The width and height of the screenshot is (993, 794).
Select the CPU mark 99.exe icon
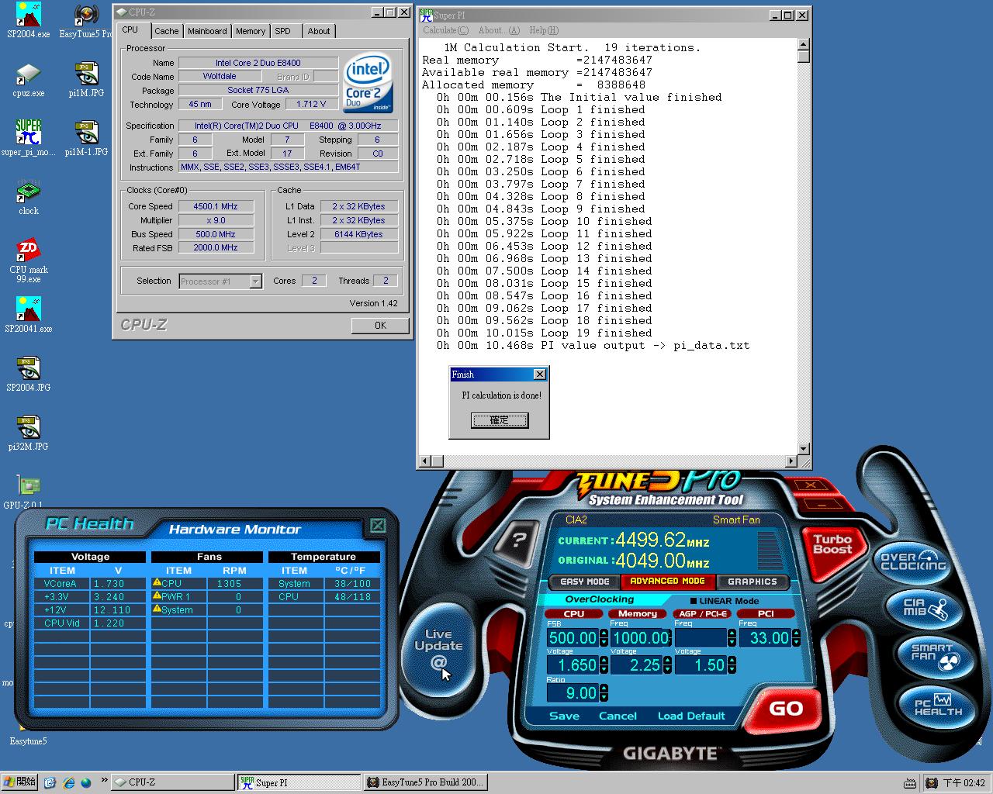[x=29, y=261]
